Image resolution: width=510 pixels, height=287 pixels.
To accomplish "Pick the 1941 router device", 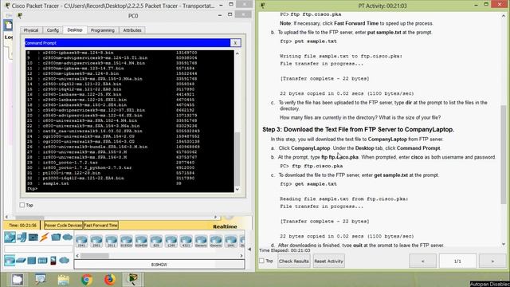I will point(81,241).
